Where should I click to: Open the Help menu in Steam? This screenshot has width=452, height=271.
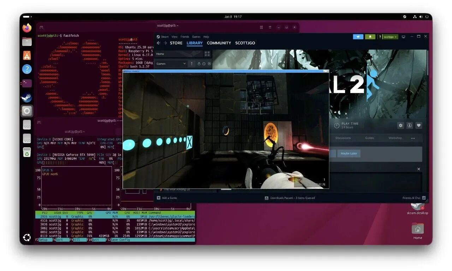pos(206,37)
